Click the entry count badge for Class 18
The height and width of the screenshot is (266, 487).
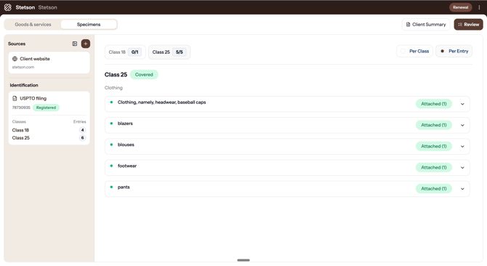82,130
